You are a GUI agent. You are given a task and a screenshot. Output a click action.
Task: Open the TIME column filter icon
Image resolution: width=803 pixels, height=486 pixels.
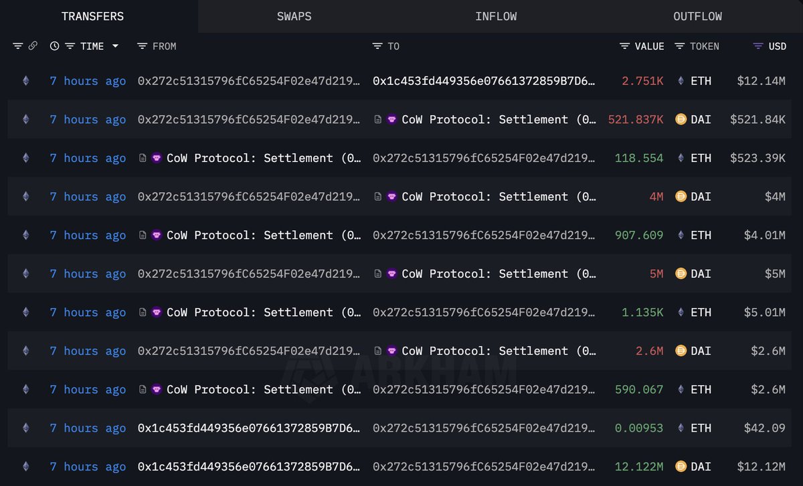click(x=70, y=46)
